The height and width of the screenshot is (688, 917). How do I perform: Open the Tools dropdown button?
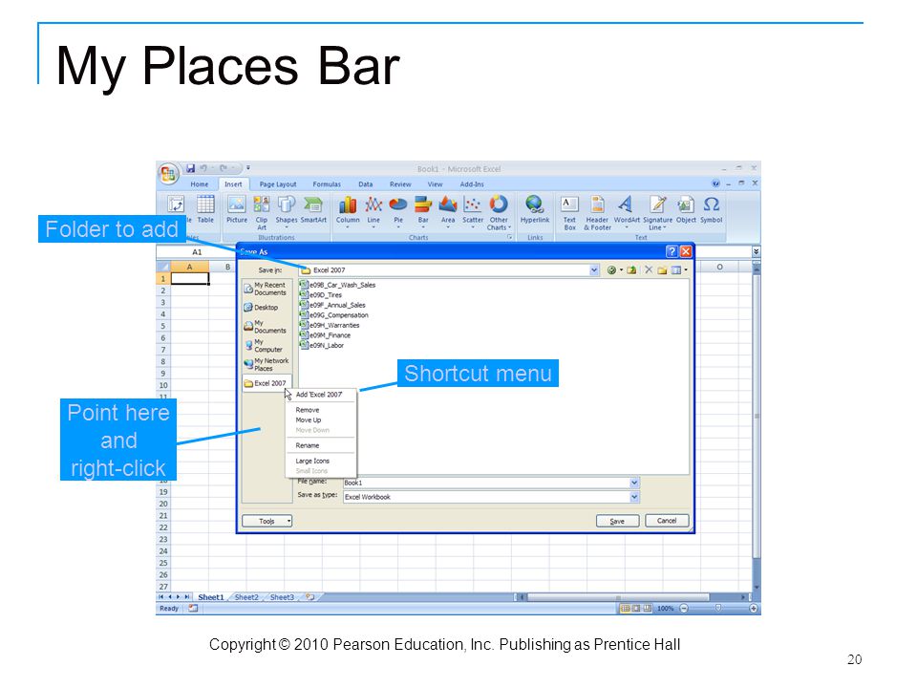267,521
